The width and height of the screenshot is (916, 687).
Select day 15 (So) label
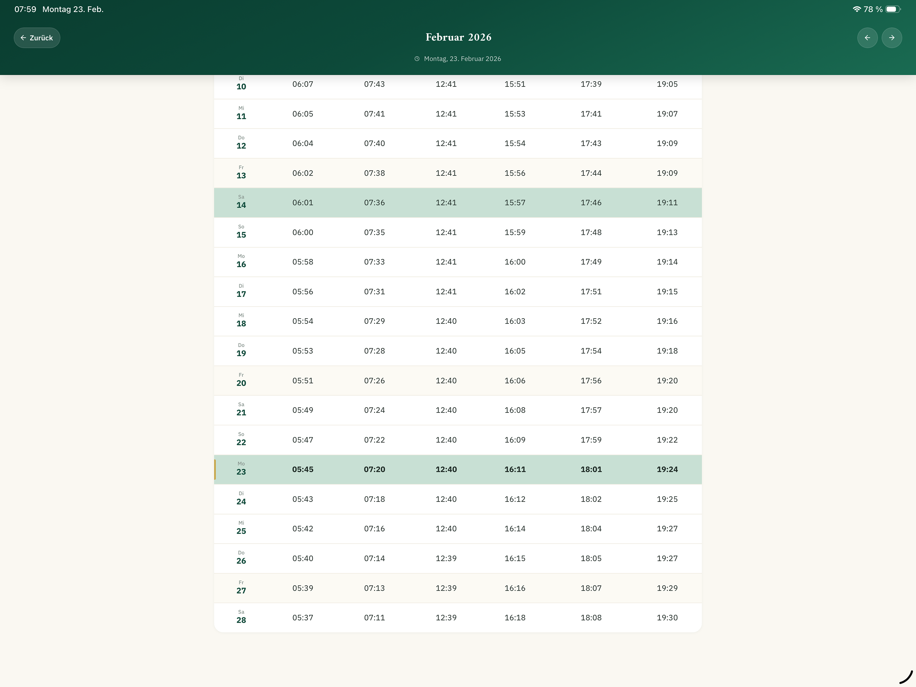[241, 232]
